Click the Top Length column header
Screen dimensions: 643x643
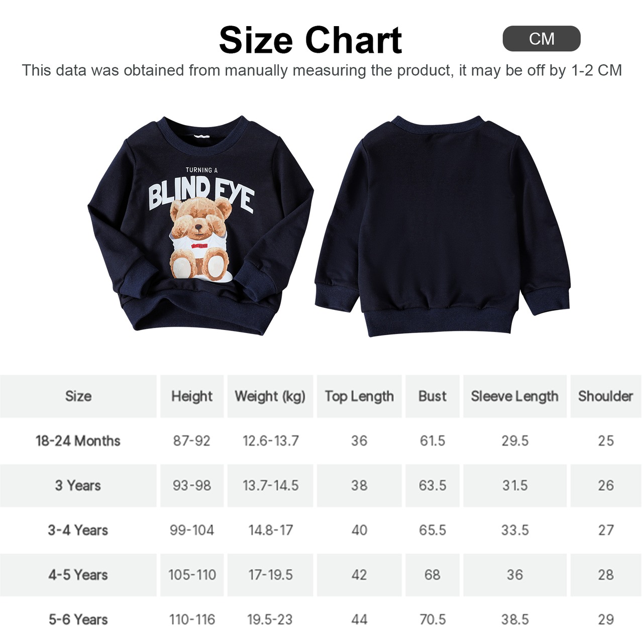click(x=359, y=396)
